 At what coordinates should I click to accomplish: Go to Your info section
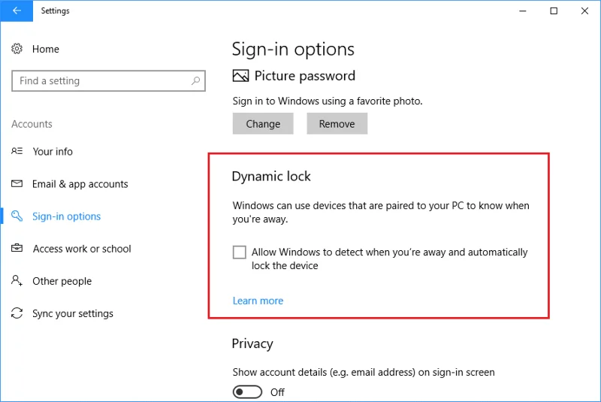(53, 151)
